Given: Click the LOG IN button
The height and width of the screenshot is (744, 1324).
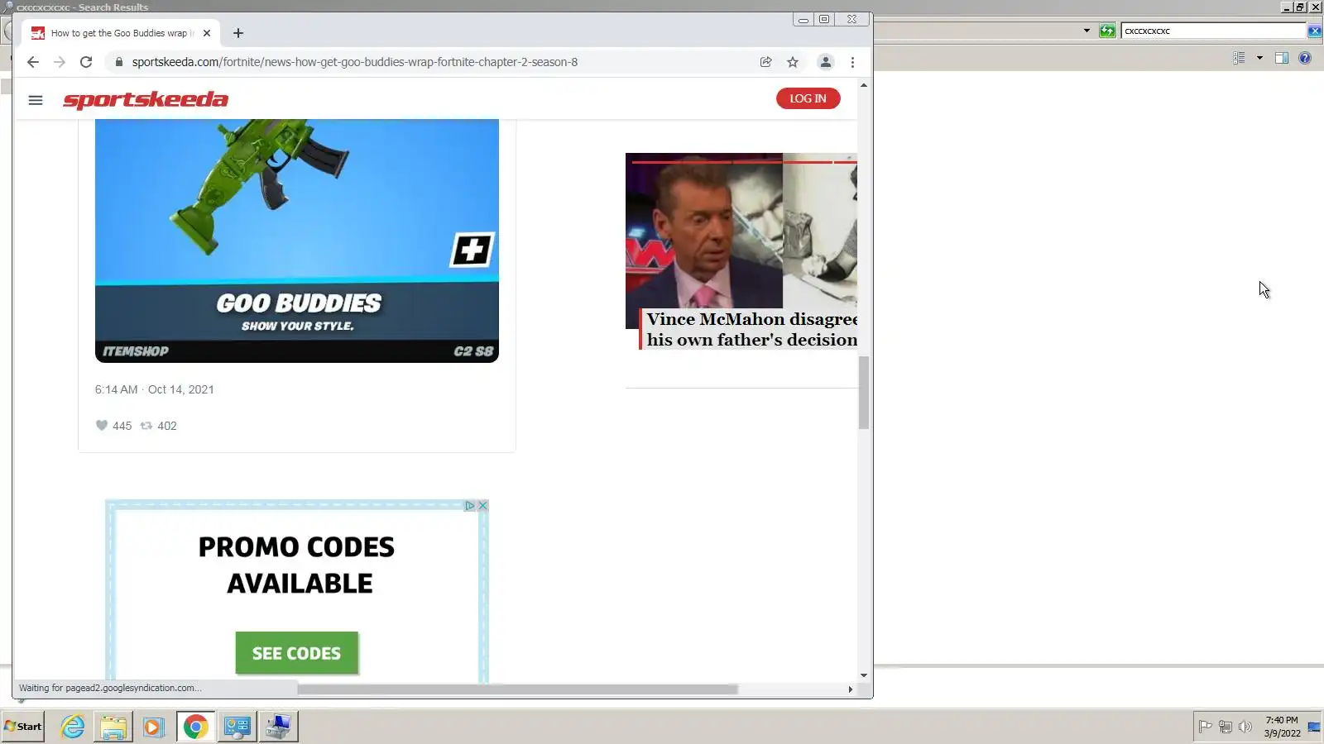Looking at the screenshot, I should click(x=808, y=98).
